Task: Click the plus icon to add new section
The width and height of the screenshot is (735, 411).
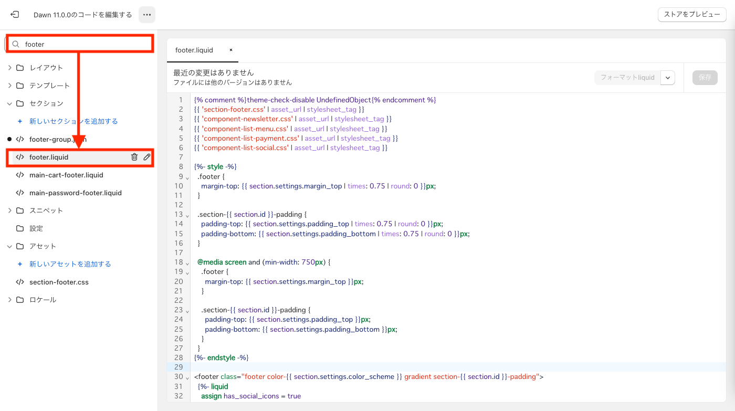Action: [x=20, y=121]
